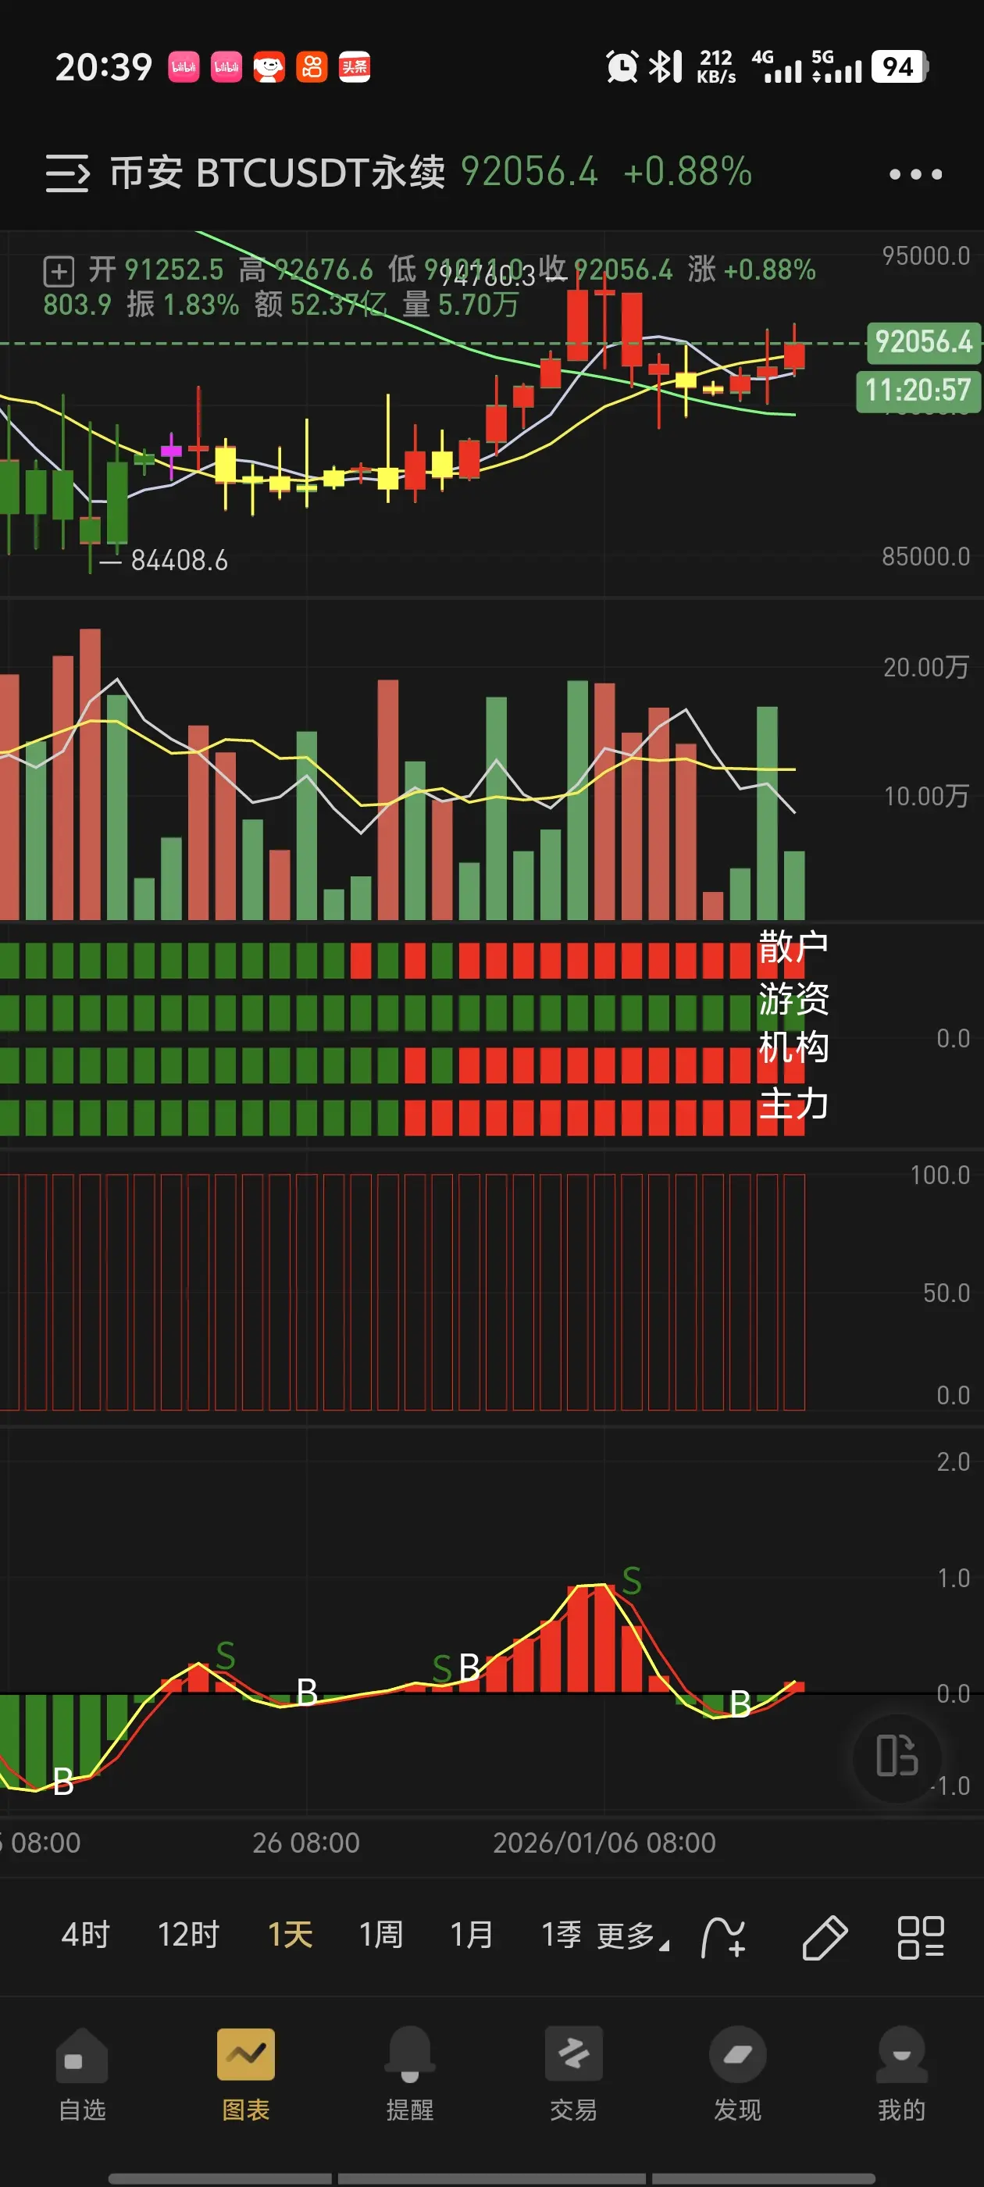Tap the 26 08:00 date axis label
984x2187 pixels.
click(x=305, y=1842)
